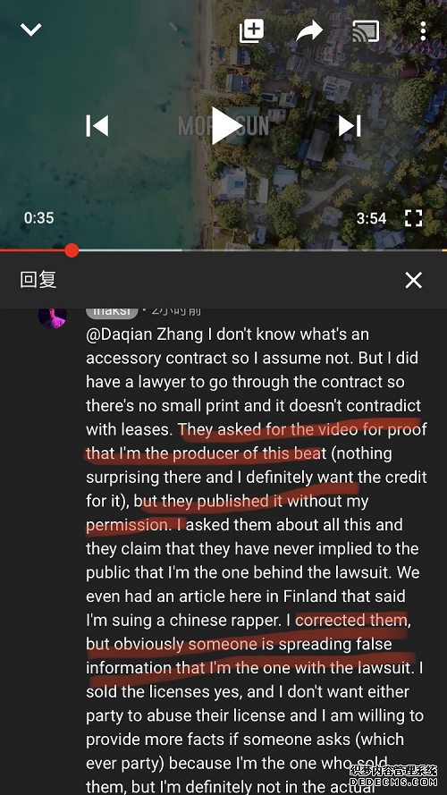Tap the 回复 panel header title
Image resolution: width=447 pixels, height=795 pixels.
[38, 279]
